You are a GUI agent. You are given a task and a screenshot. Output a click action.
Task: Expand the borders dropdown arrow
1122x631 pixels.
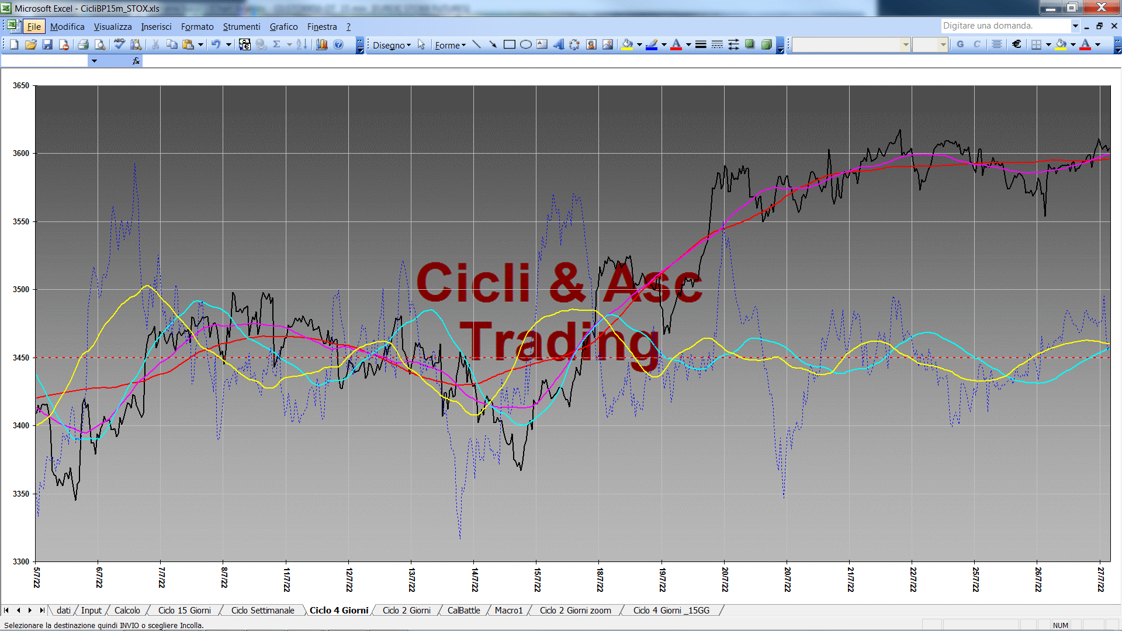tap(1048, 44)
